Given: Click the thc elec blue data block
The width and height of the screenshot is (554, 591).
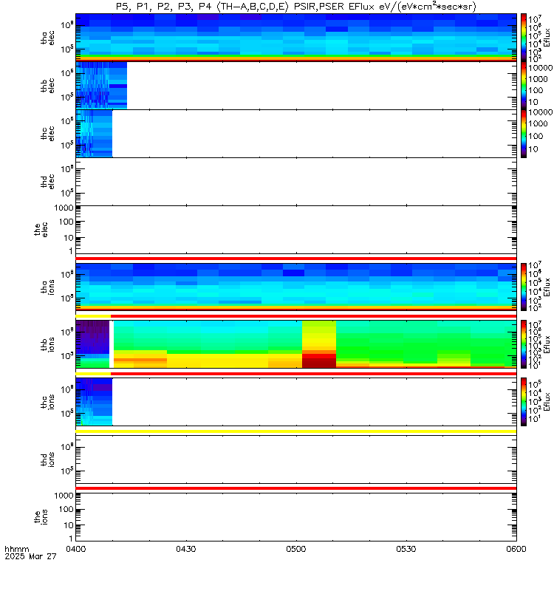Looking at the screenshot, I should click(94, 134).
